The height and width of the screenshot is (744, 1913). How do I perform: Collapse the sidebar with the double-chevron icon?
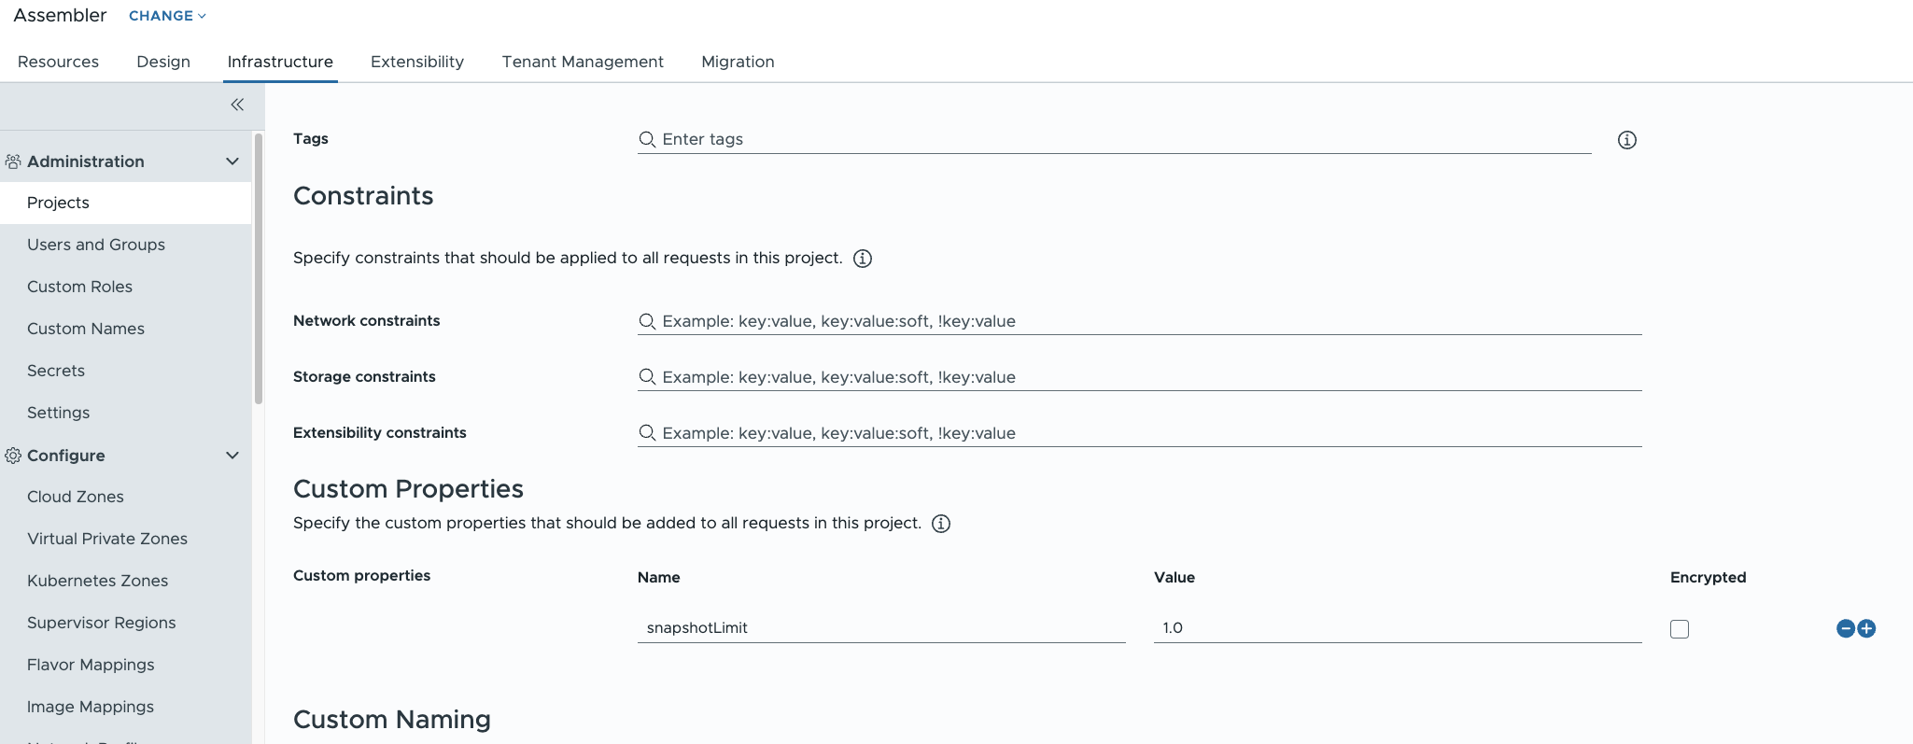237,105
